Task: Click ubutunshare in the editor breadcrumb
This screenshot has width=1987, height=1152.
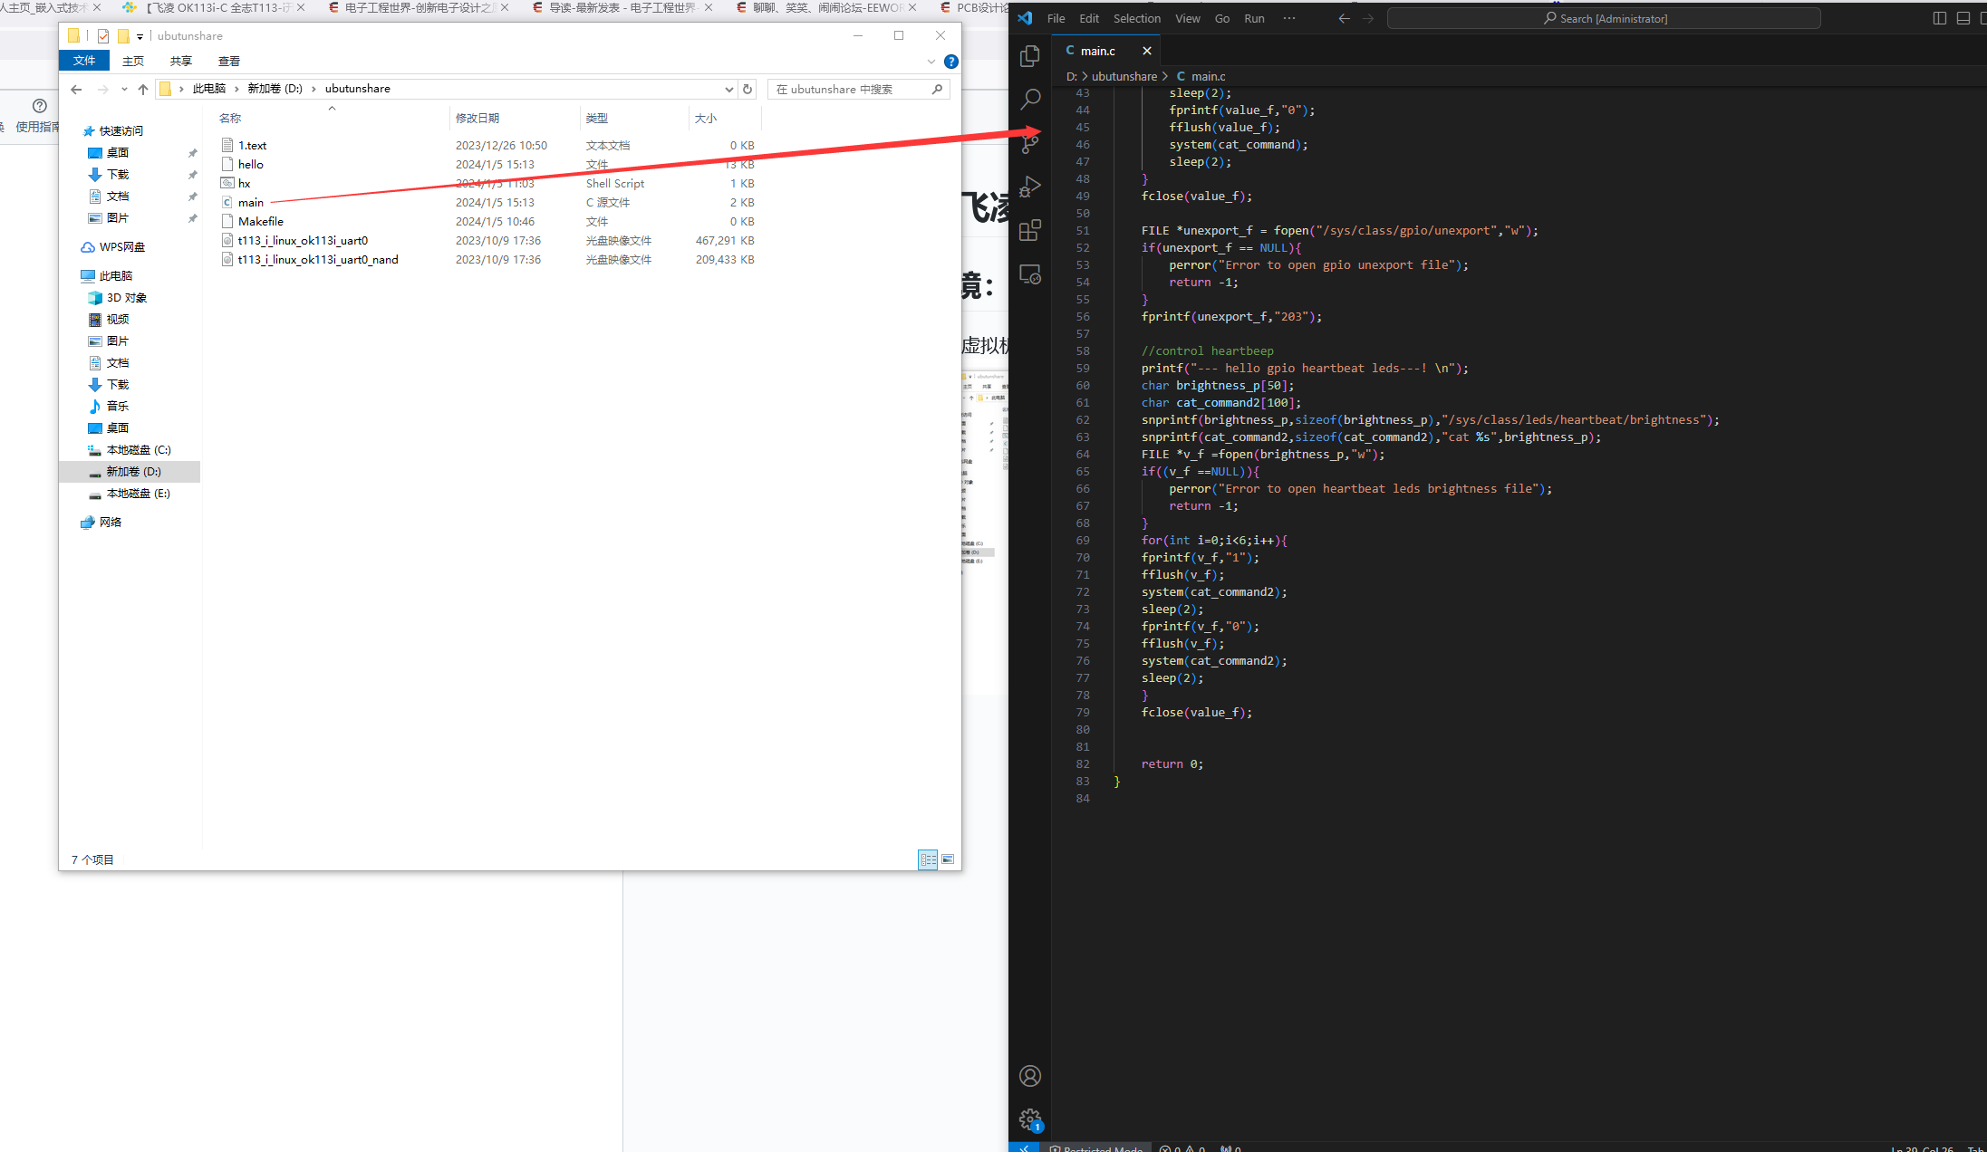Action: point(1124,76)
